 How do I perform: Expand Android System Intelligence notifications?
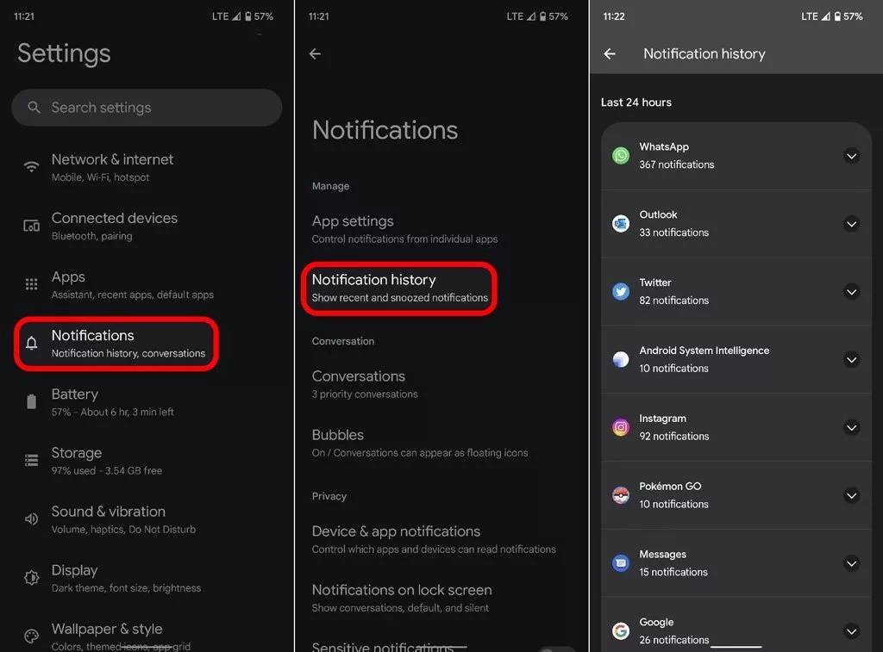[851, 359]
